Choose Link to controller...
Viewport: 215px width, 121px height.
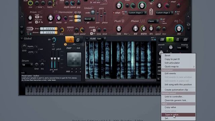[x=178, y=96]
